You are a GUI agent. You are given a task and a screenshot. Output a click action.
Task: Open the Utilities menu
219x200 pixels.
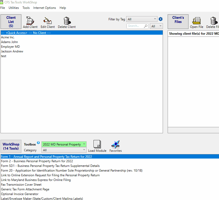point(14,8)
